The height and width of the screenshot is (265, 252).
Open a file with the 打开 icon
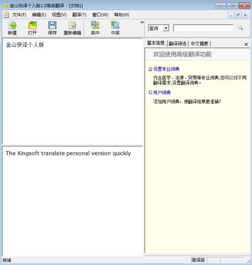coord(32,28)
